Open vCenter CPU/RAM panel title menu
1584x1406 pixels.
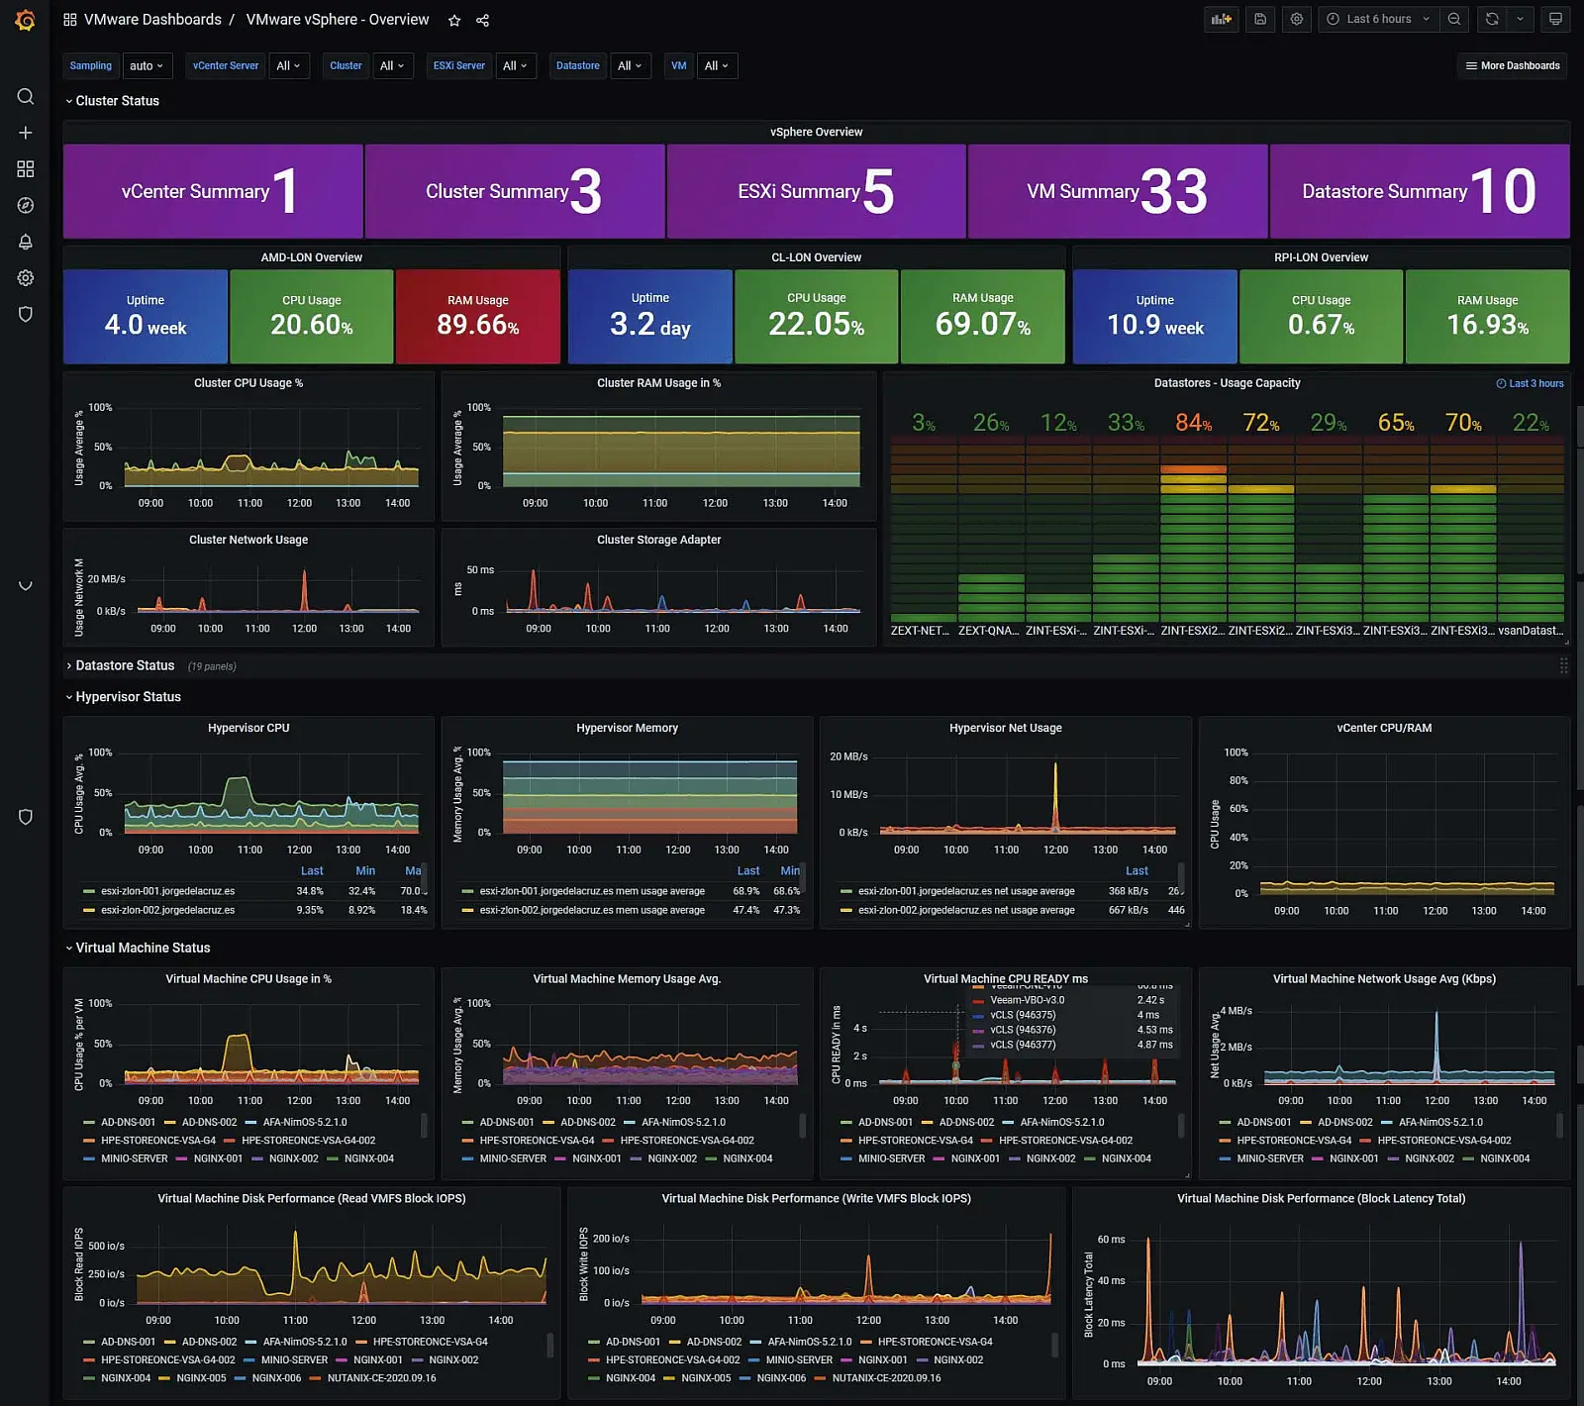1384,728
